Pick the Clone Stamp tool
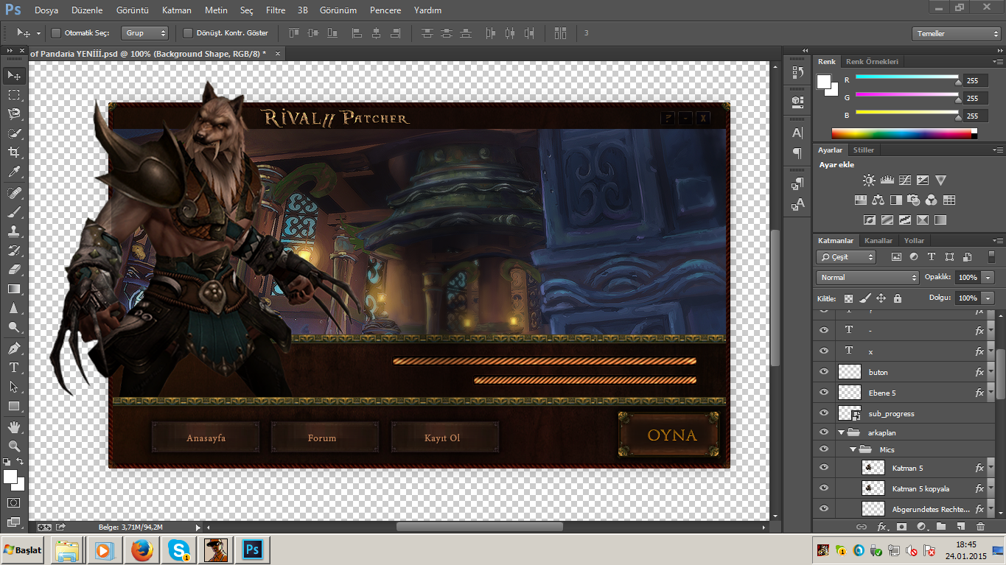Screen dimensions: 1006x565 coord(14,231)
